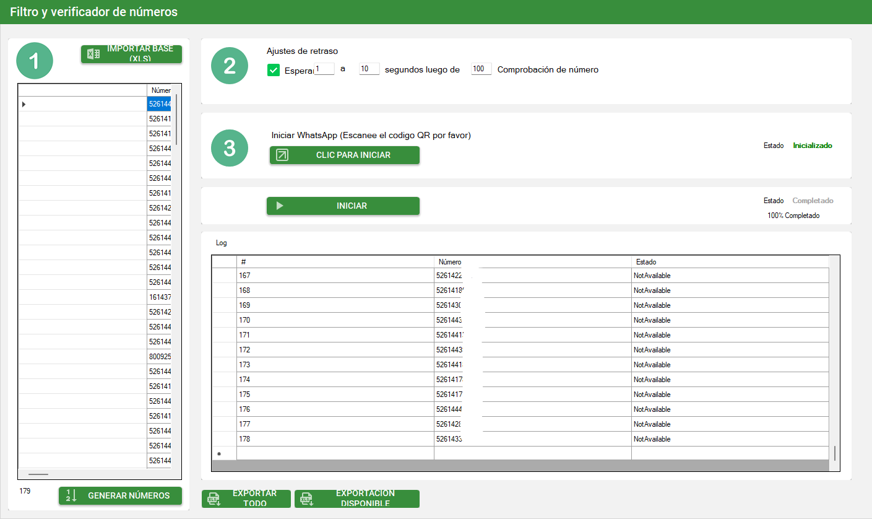Click the sort-numbers icon on Generar Números
Image resolution: width=872 pixels, height=519 pixels.
[71, 495]
